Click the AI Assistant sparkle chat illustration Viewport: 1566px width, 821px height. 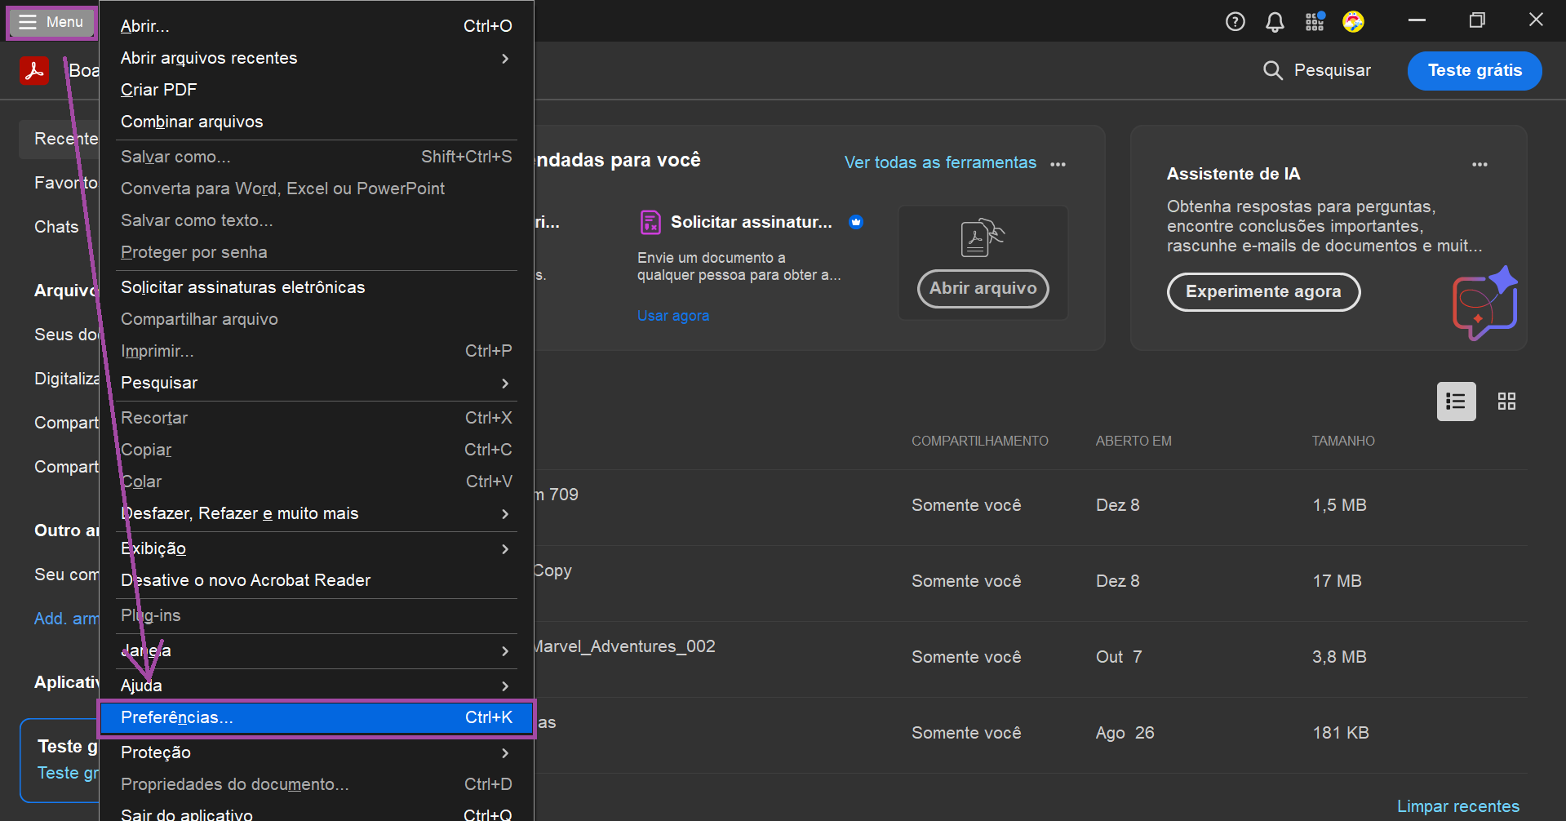point(1484,303)
